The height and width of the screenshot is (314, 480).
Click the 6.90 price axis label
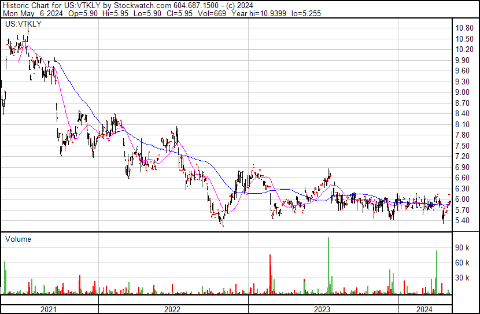(462, 167)
